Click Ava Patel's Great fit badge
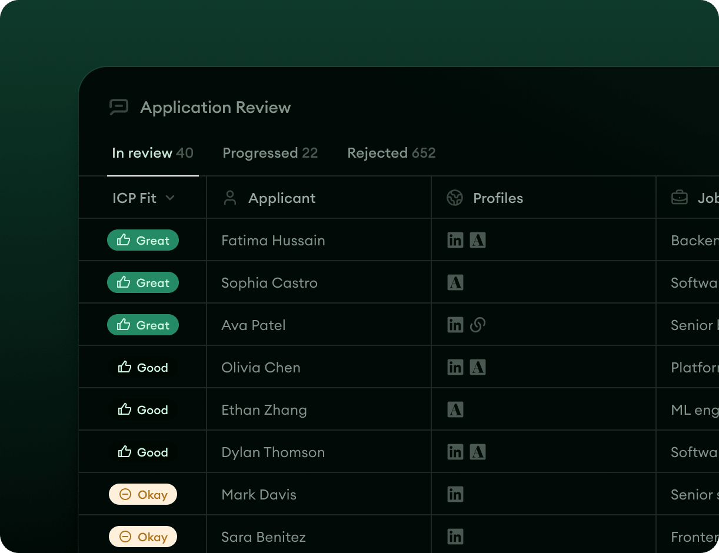Screen dimensions: 719x553 coord(143,325)
